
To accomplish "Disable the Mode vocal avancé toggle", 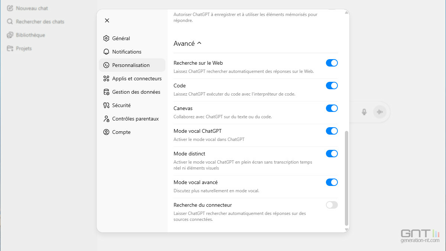I will [332, 182].
